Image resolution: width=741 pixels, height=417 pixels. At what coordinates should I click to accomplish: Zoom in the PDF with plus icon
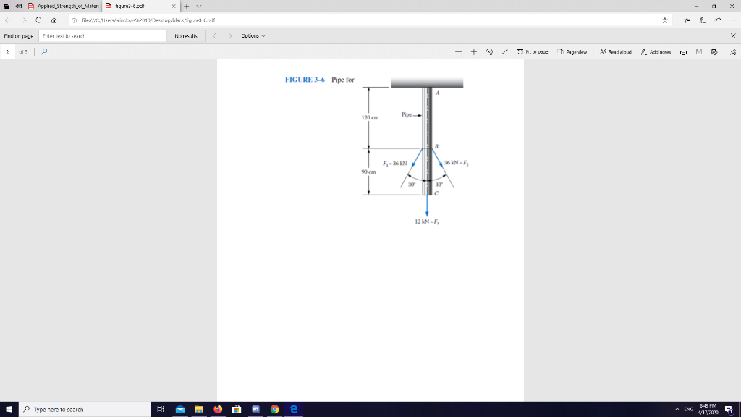pos(473,52)
